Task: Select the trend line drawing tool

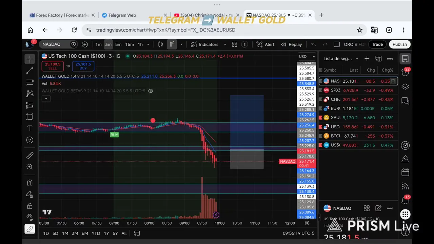Action: tap(30, 70)
